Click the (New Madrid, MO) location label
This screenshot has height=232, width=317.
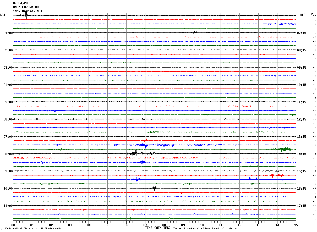[28, 11]
